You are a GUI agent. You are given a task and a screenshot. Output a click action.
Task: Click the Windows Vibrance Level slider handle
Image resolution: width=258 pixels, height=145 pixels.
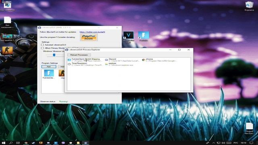[54, 55]
